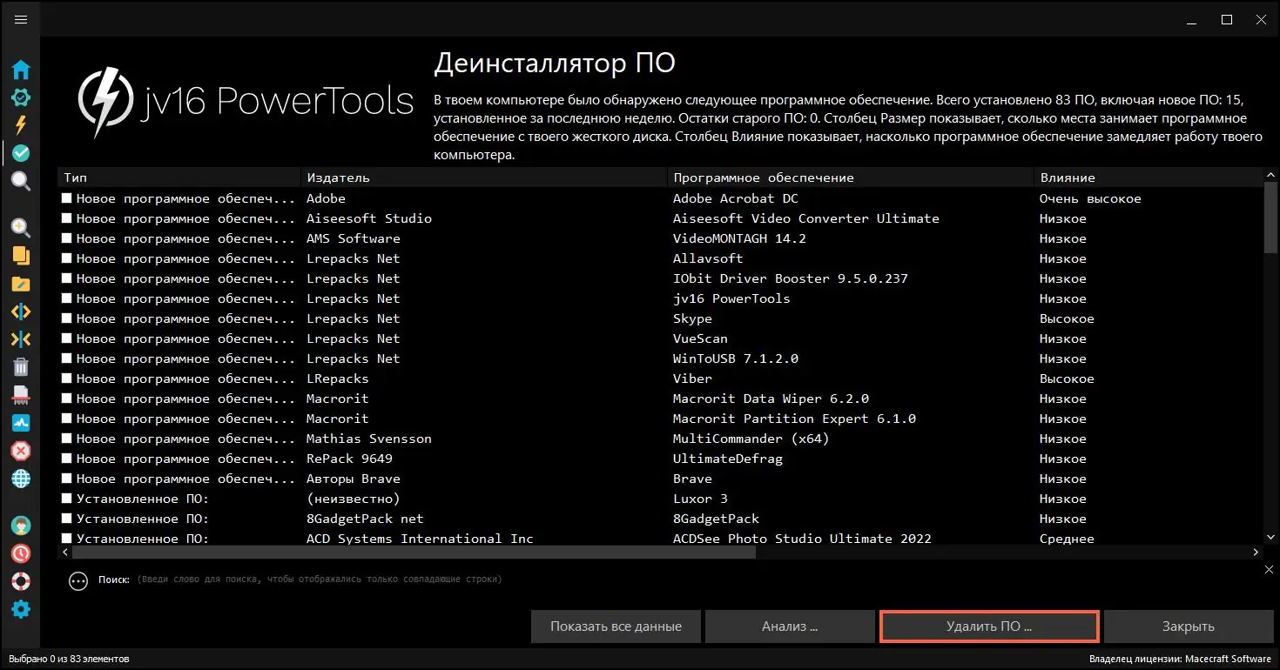Clear the search with the X icon

point(1269,569)
